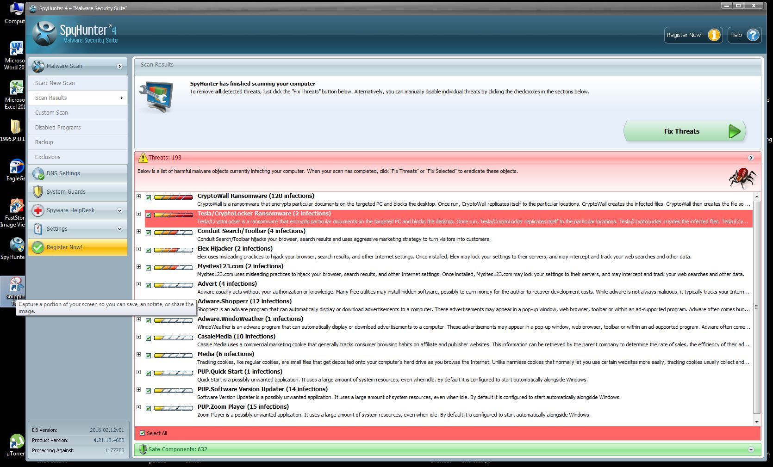The width and height of the screenshot is (773, 467).
Task: Click the Register Now! button with info icon
Action: [693, 35]
